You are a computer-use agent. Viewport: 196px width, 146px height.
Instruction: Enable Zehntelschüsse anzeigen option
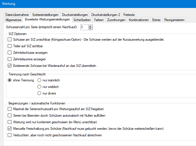coord(10,53)
